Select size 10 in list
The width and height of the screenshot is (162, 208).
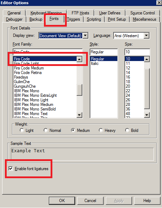tap(135, 59)
